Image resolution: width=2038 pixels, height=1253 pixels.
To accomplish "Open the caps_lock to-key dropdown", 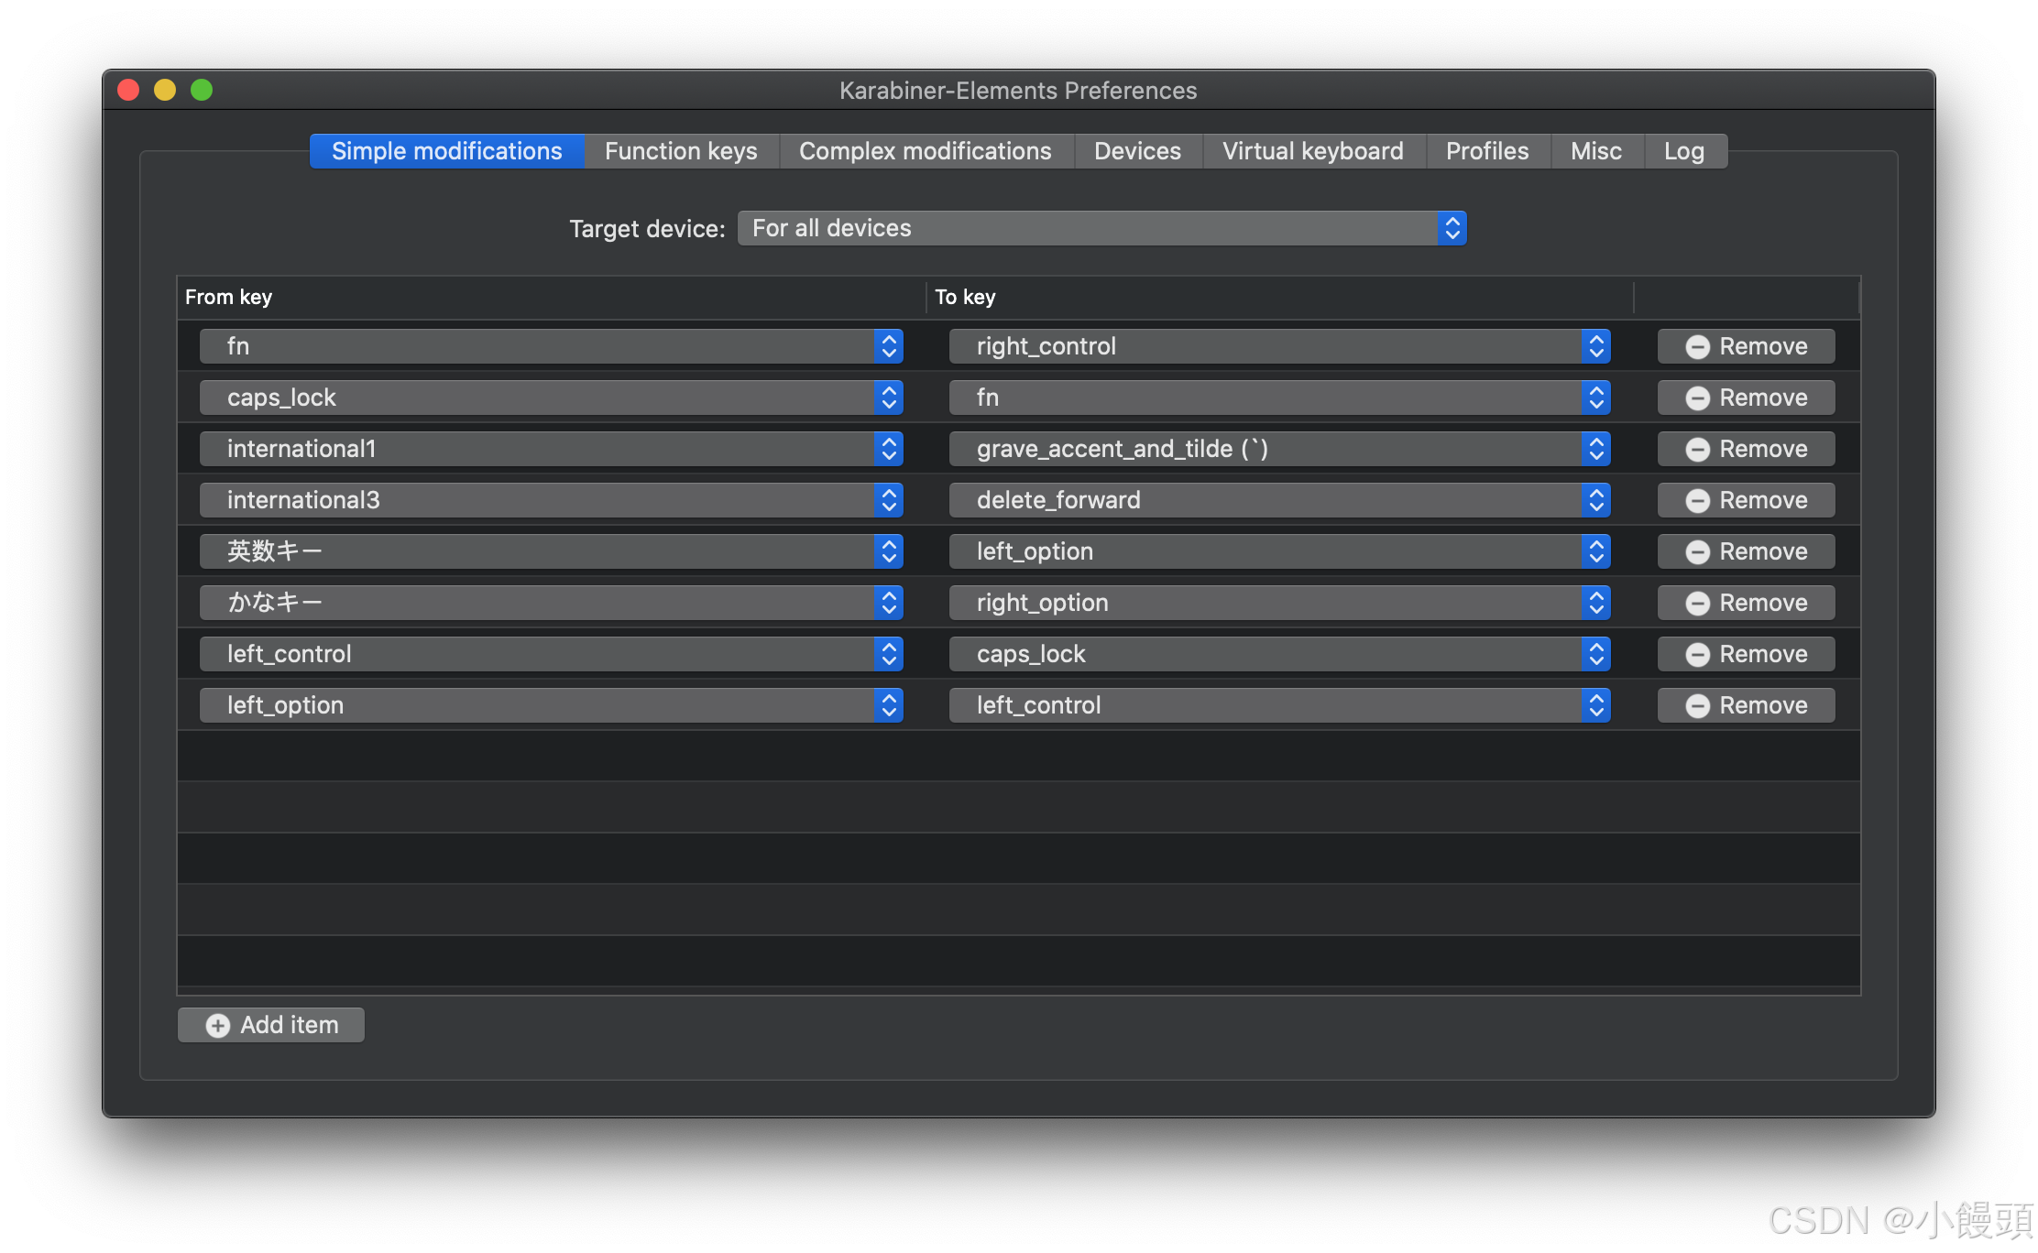I will point(1280,654).
